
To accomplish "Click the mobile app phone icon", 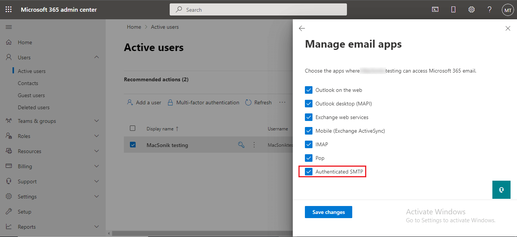I will click(x=453, y=10).
